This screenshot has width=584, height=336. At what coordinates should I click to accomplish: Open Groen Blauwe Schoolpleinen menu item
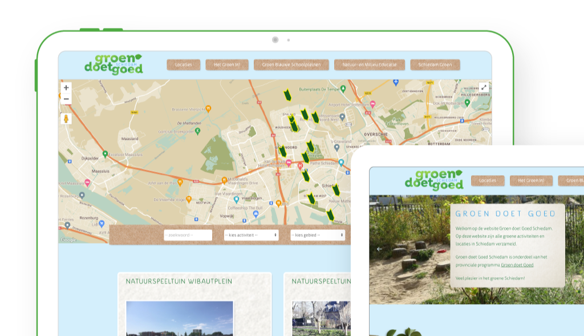click(291, 65)
